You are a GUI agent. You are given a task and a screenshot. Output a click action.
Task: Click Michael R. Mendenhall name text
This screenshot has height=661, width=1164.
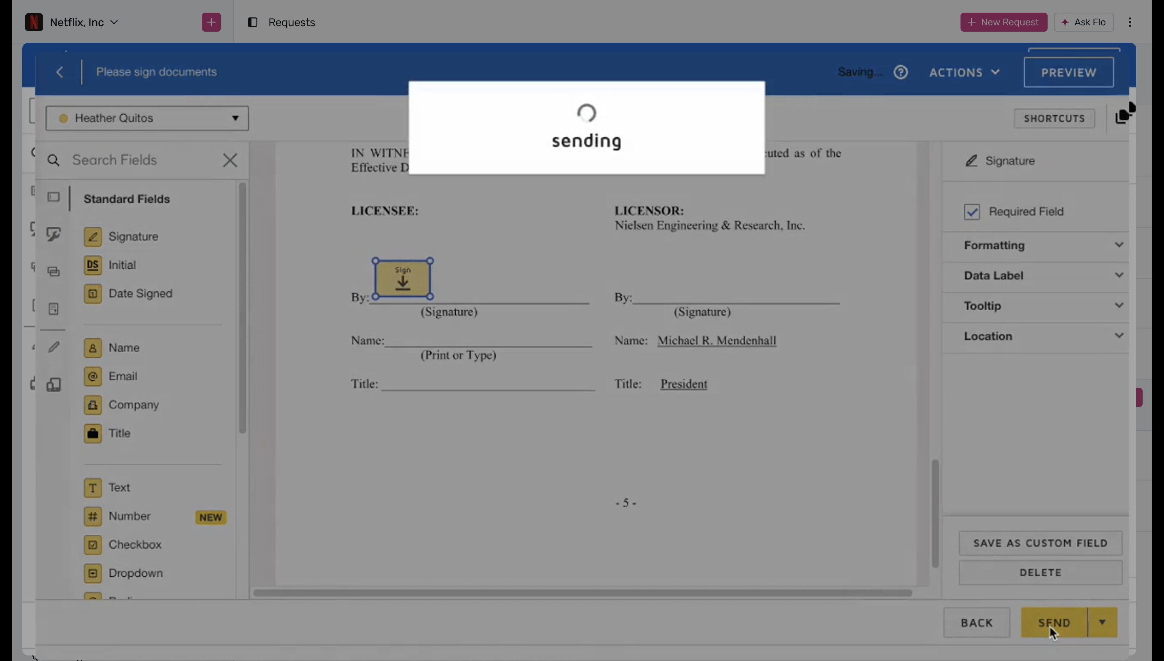(x=717, y=340)
